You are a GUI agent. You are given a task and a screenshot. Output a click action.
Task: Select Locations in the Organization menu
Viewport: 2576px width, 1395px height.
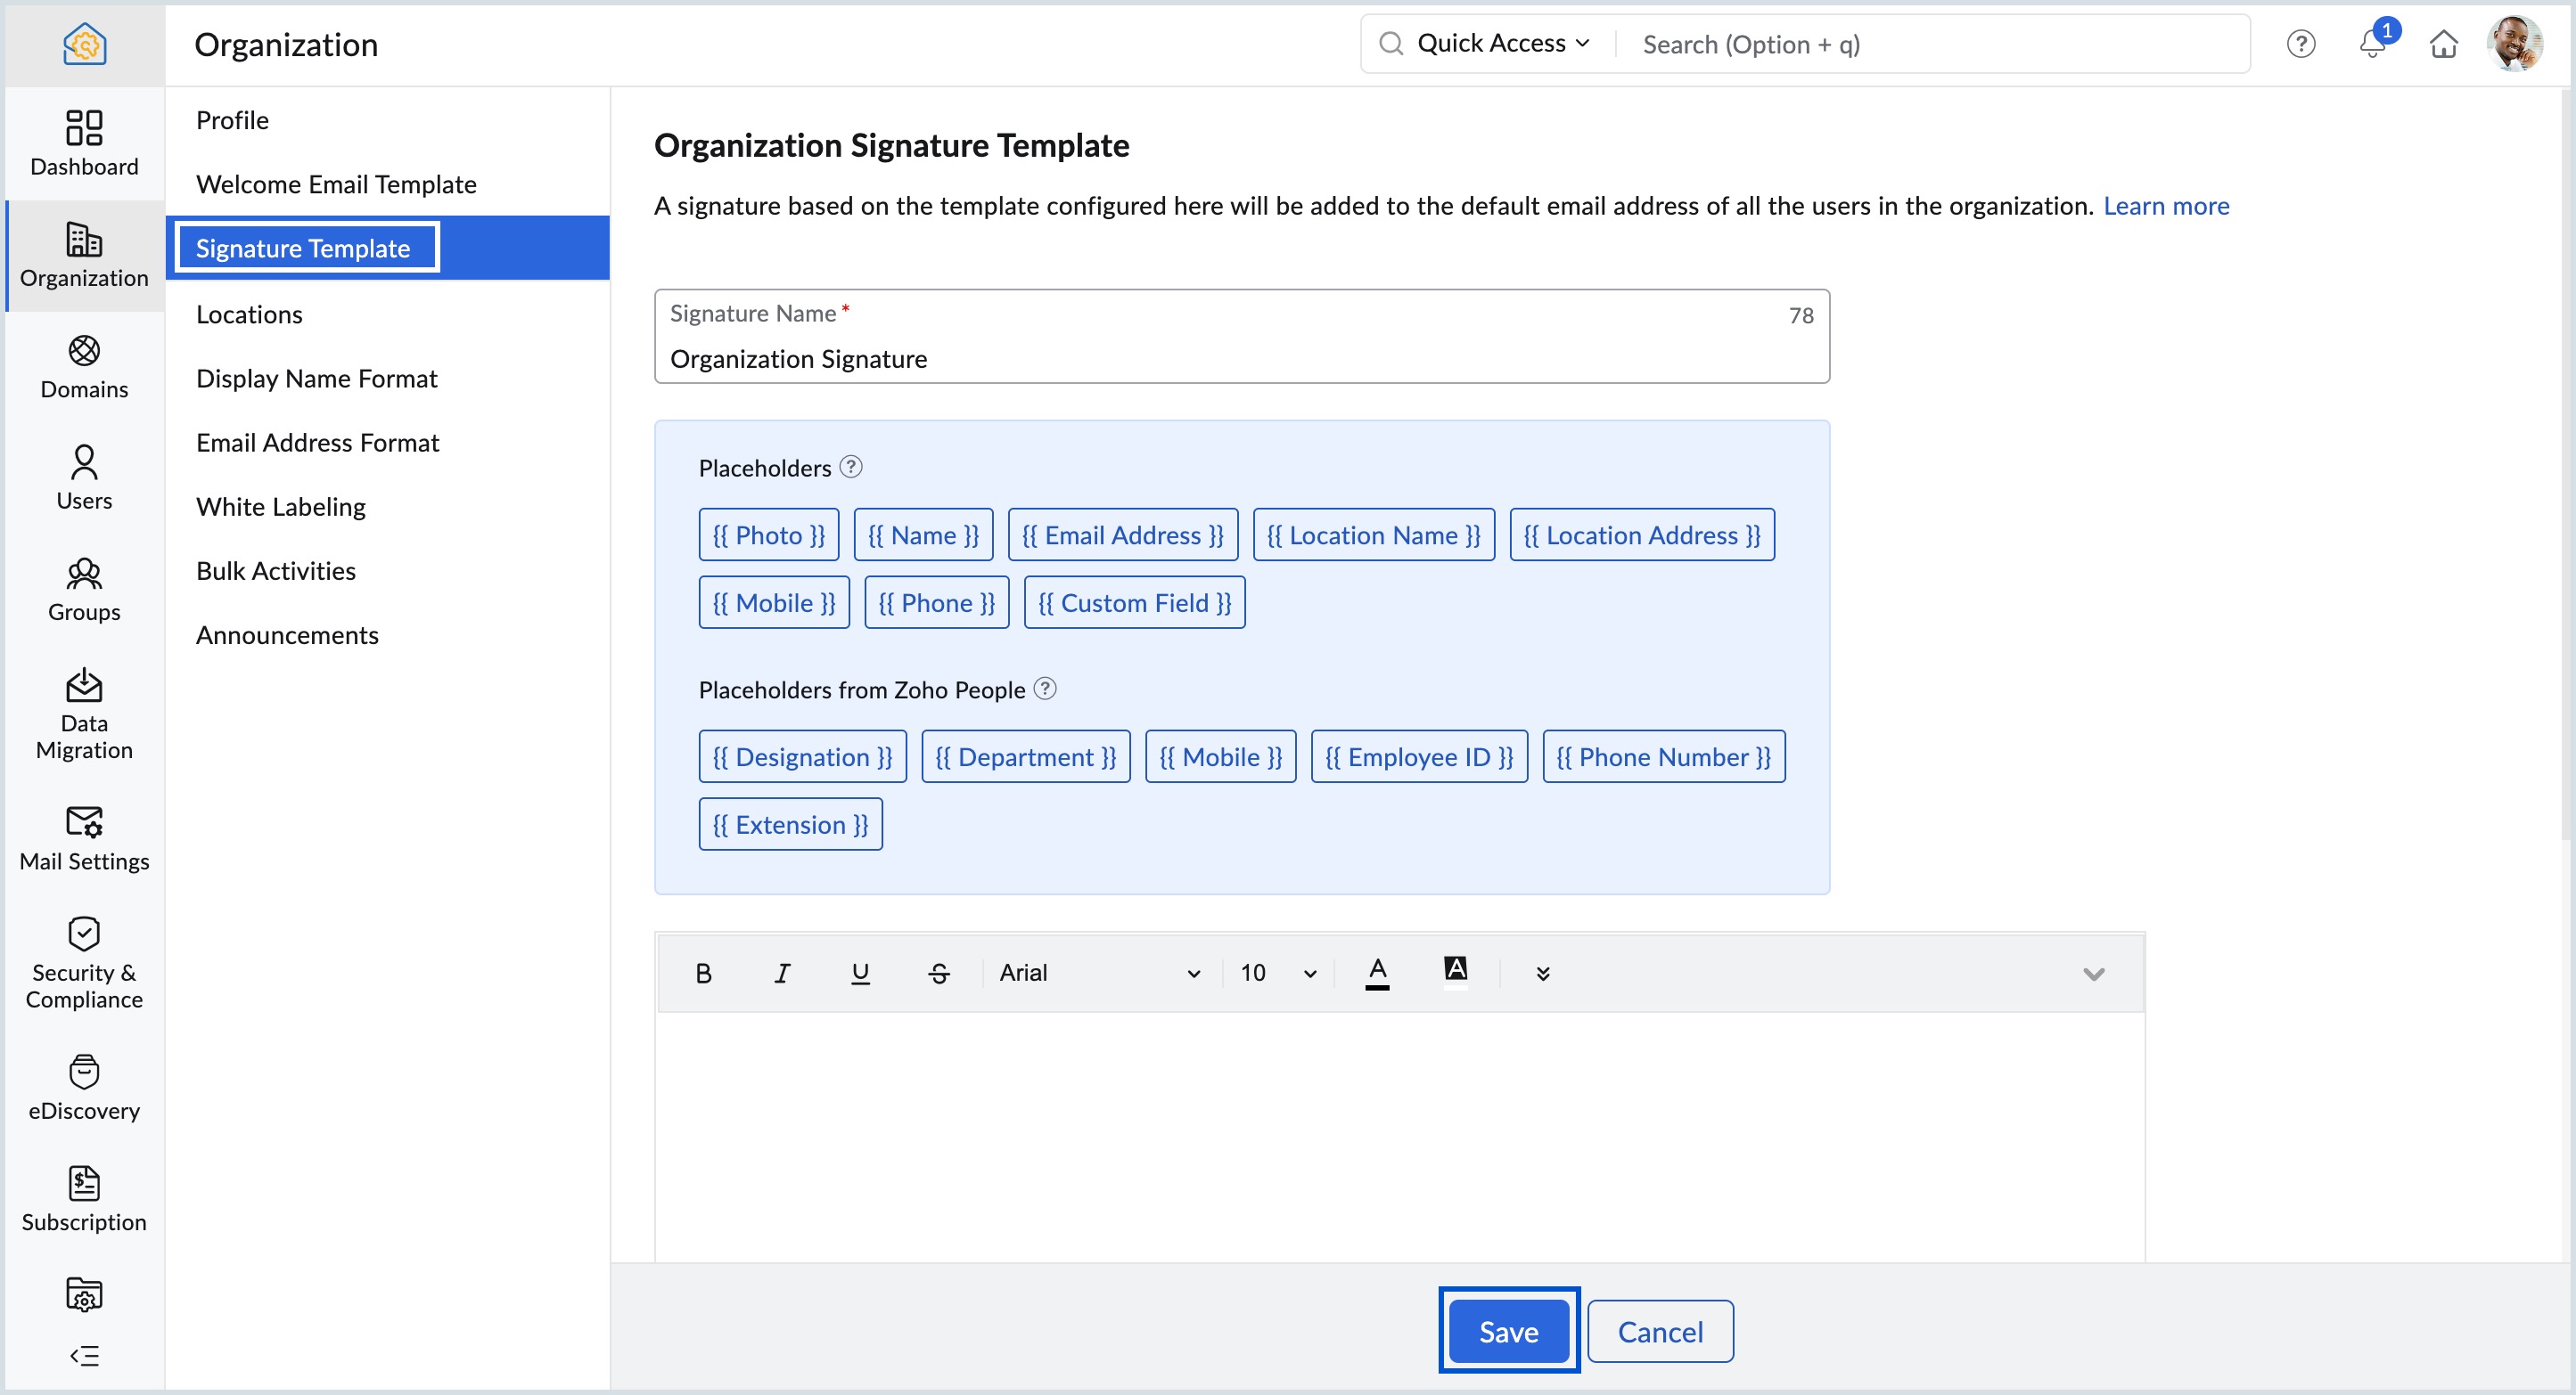tap(249, 314)
